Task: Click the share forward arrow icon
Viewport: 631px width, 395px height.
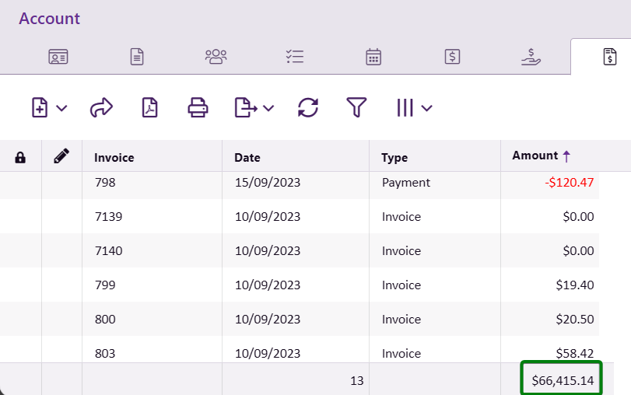Action: tap(102, 108)
